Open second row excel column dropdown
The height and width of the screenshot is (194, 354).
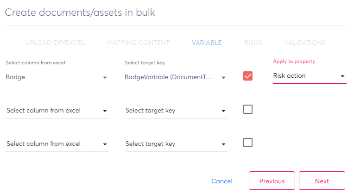click(x=57, y=111)
